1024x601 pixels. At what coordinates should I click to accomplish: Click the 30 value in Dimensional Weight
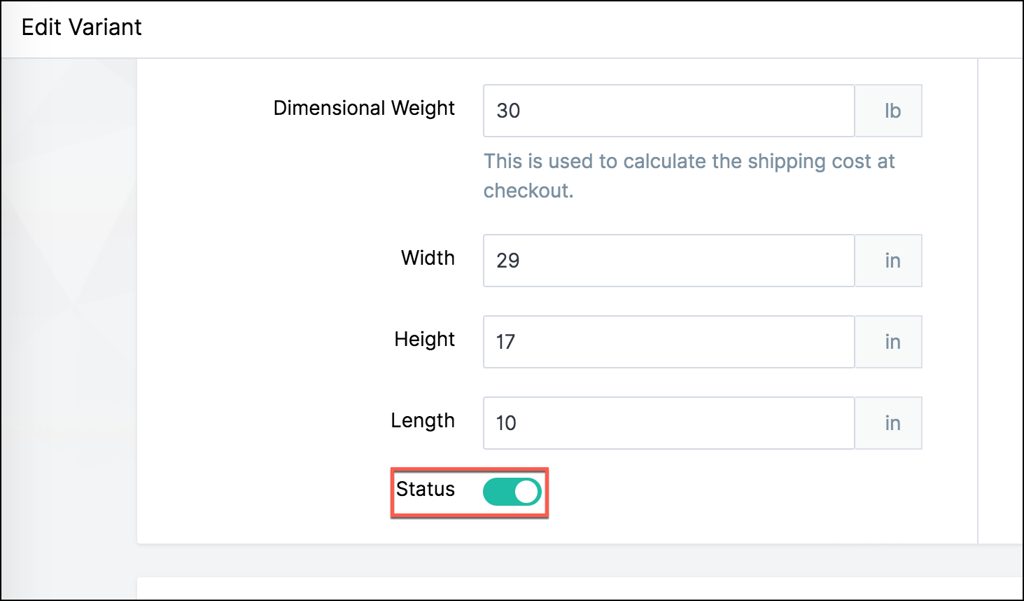pos(508,111)
